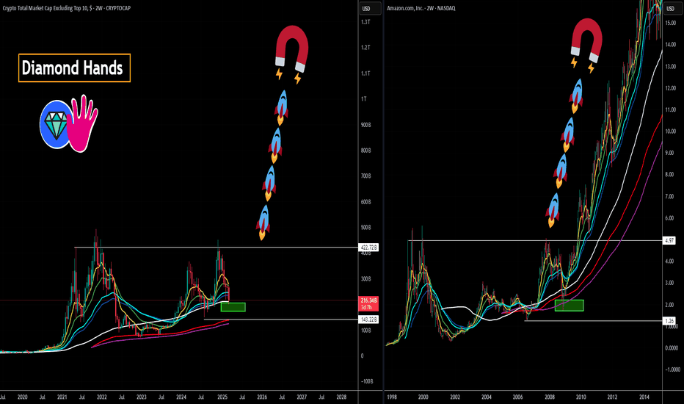
Task: Click 700B on the crypto price axis
Action: point(366,176)
